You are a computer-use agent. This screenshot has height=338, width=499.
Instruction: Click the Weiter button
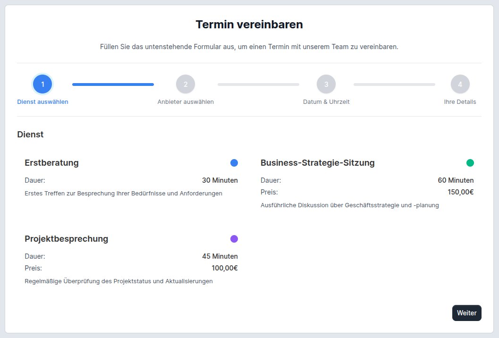(467, 313)
